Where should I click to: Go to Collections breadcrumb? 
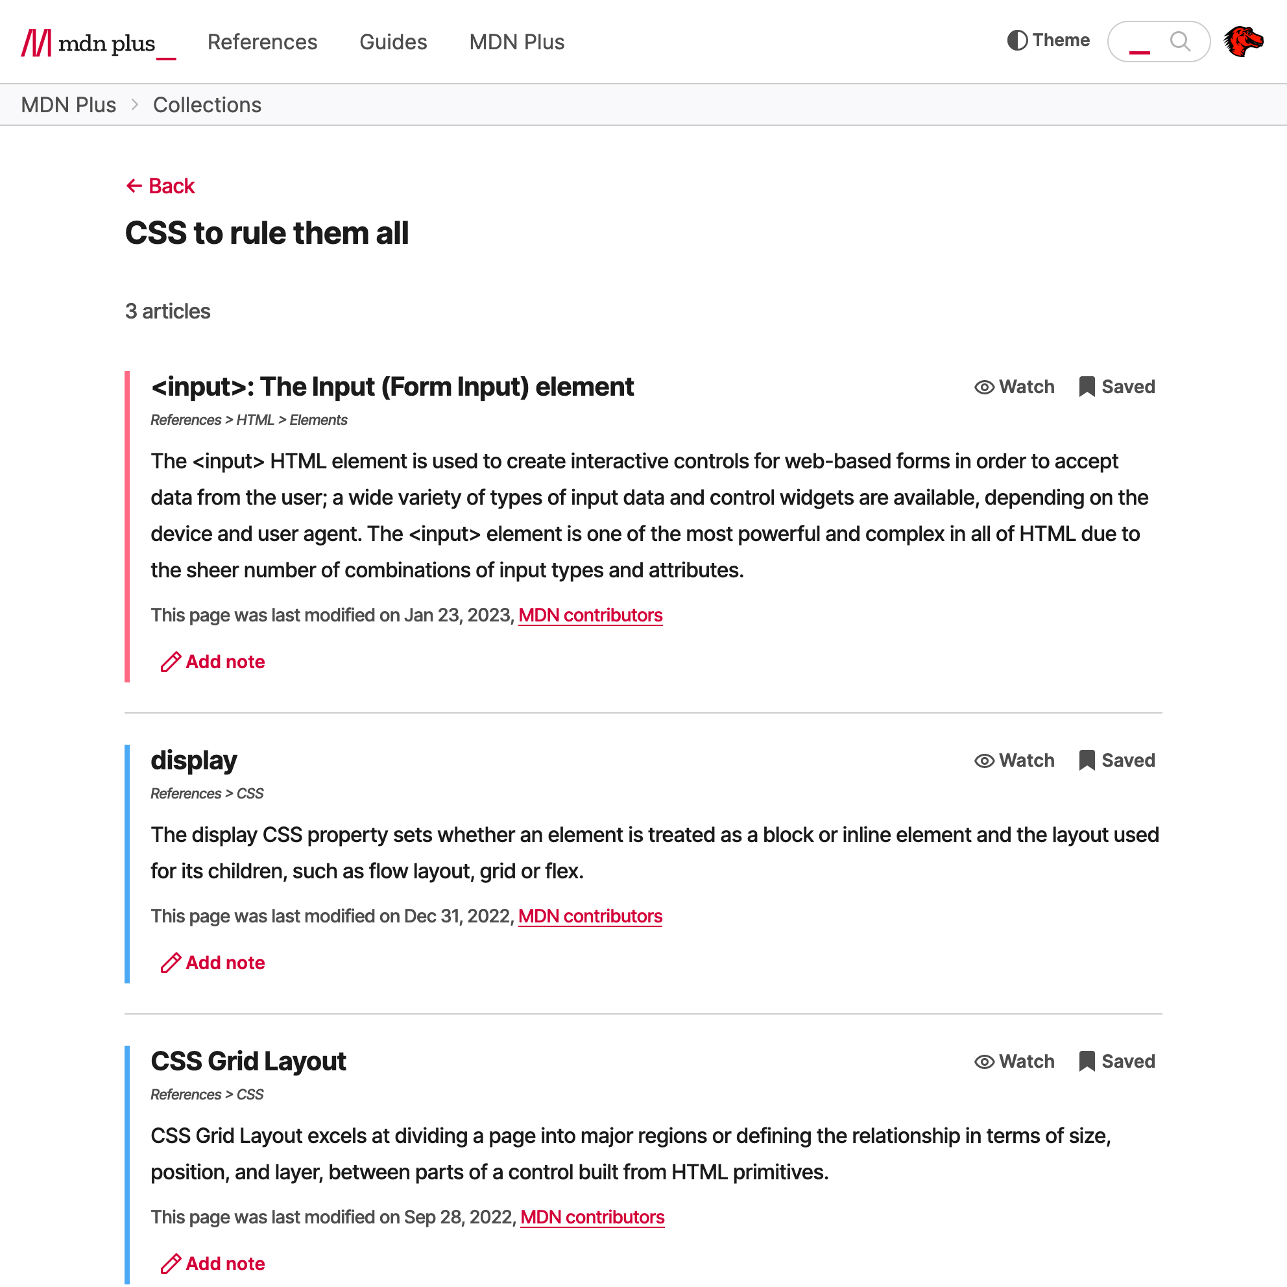click(207, 105)
